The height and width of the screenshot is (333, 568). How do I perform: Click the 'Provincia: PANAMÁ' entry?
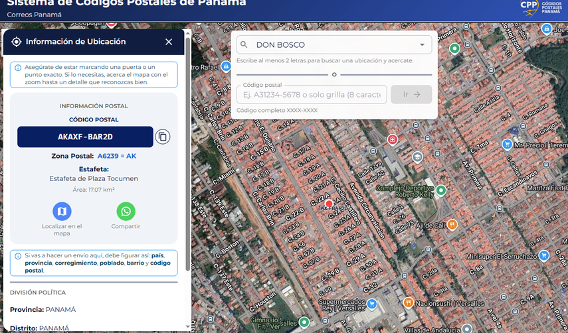[43, 310]
